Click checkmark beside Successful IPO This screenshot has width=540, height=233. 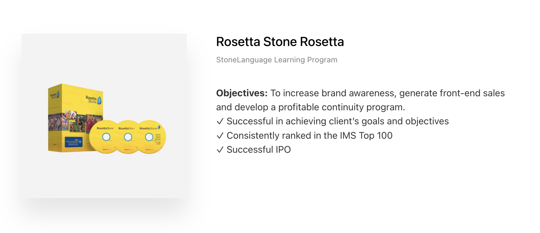[220, 149]
